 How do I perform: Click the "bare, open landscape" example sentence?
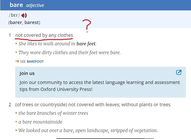coord(88,130)
